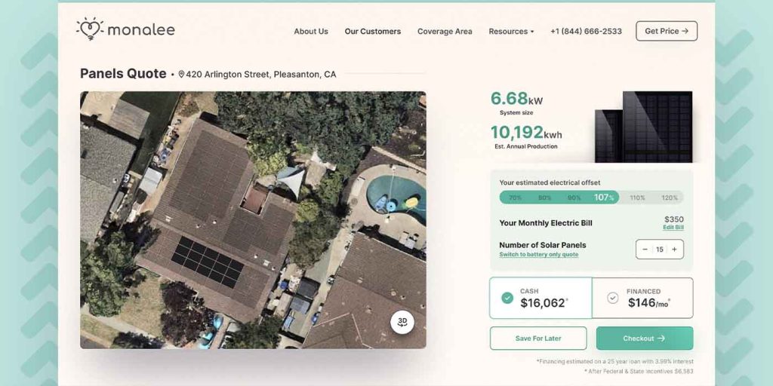Viewport: 773px width, 386px height.
Task: Expand the Resources dropdown menu
Action: pos(511,32)
